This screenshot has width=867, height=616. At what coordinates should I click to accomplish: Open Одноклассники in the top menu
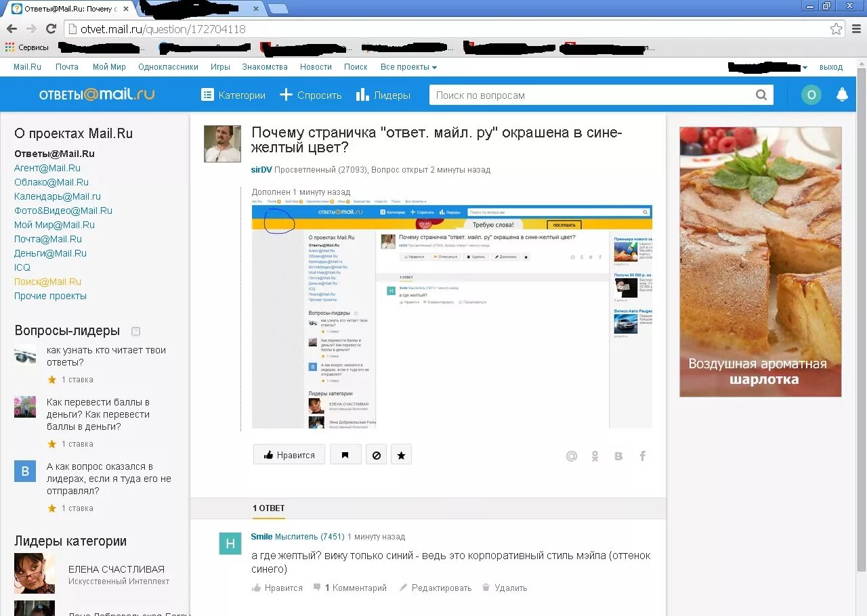(x=168, y=67)
